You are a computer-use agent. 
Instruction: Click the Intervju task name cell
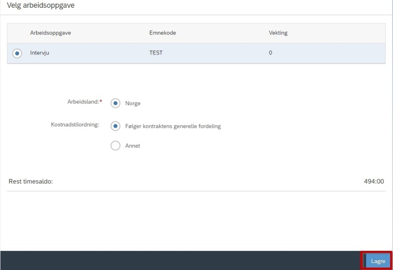click(40, 53)
